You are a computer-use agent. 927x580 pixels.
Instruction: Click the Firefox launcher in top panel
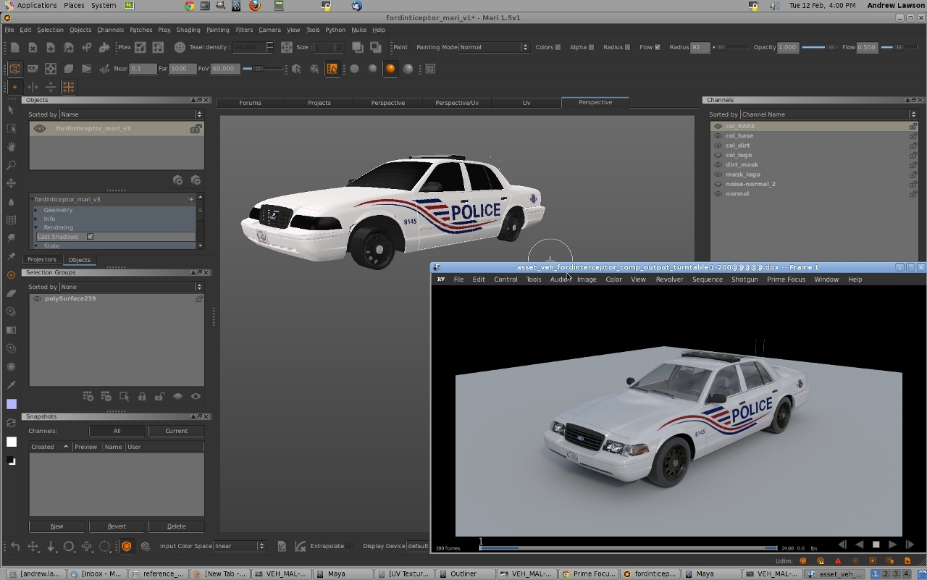255,6
